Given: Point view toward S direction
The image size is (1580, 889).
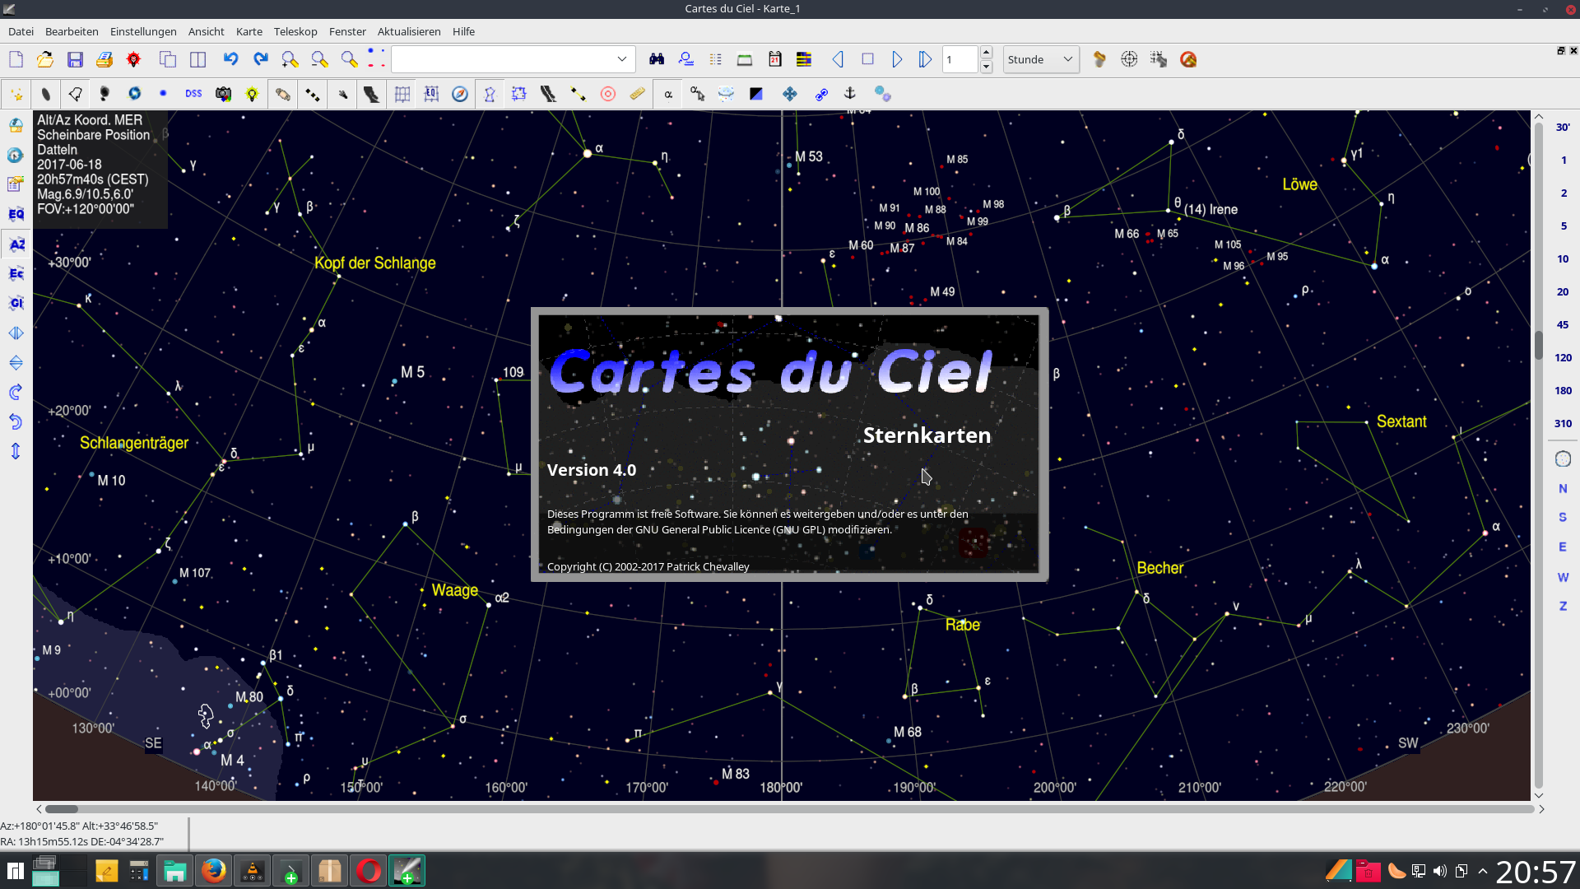Looking at the screenshot, I should point(1563,517).
